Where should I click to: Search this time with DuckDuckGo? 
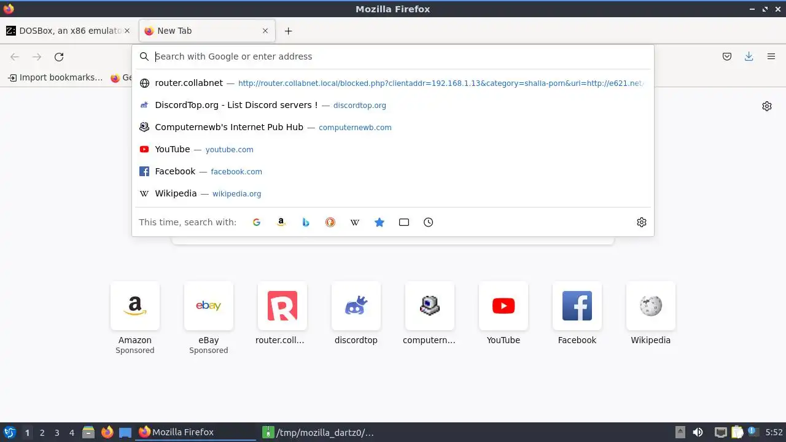tap(330, 222)
